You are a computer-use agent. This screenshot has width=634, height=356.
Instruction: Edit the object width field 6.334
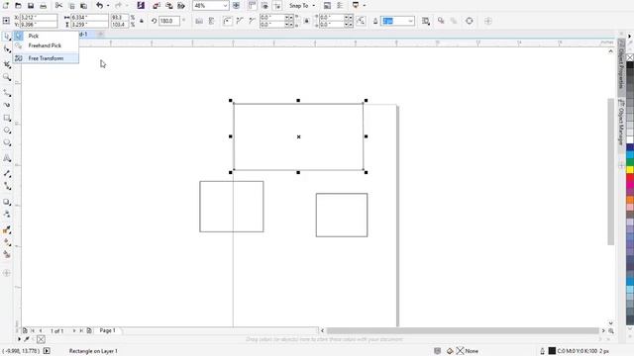tap(89, 18)
